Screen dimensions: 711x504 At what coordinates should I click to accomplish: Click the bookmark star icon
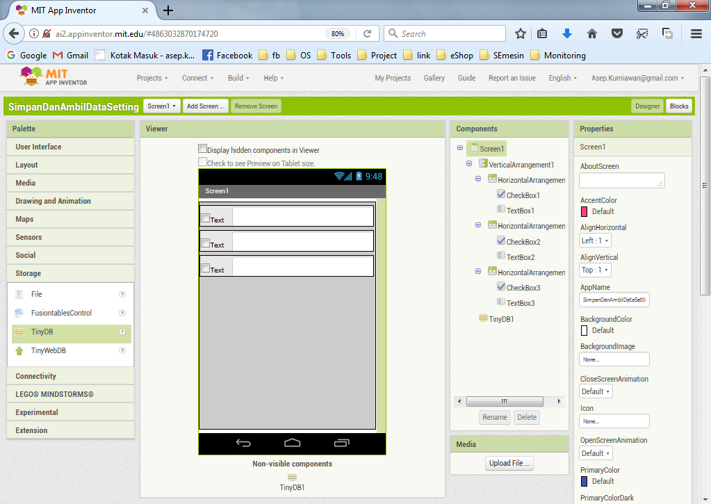click(521, 33)
